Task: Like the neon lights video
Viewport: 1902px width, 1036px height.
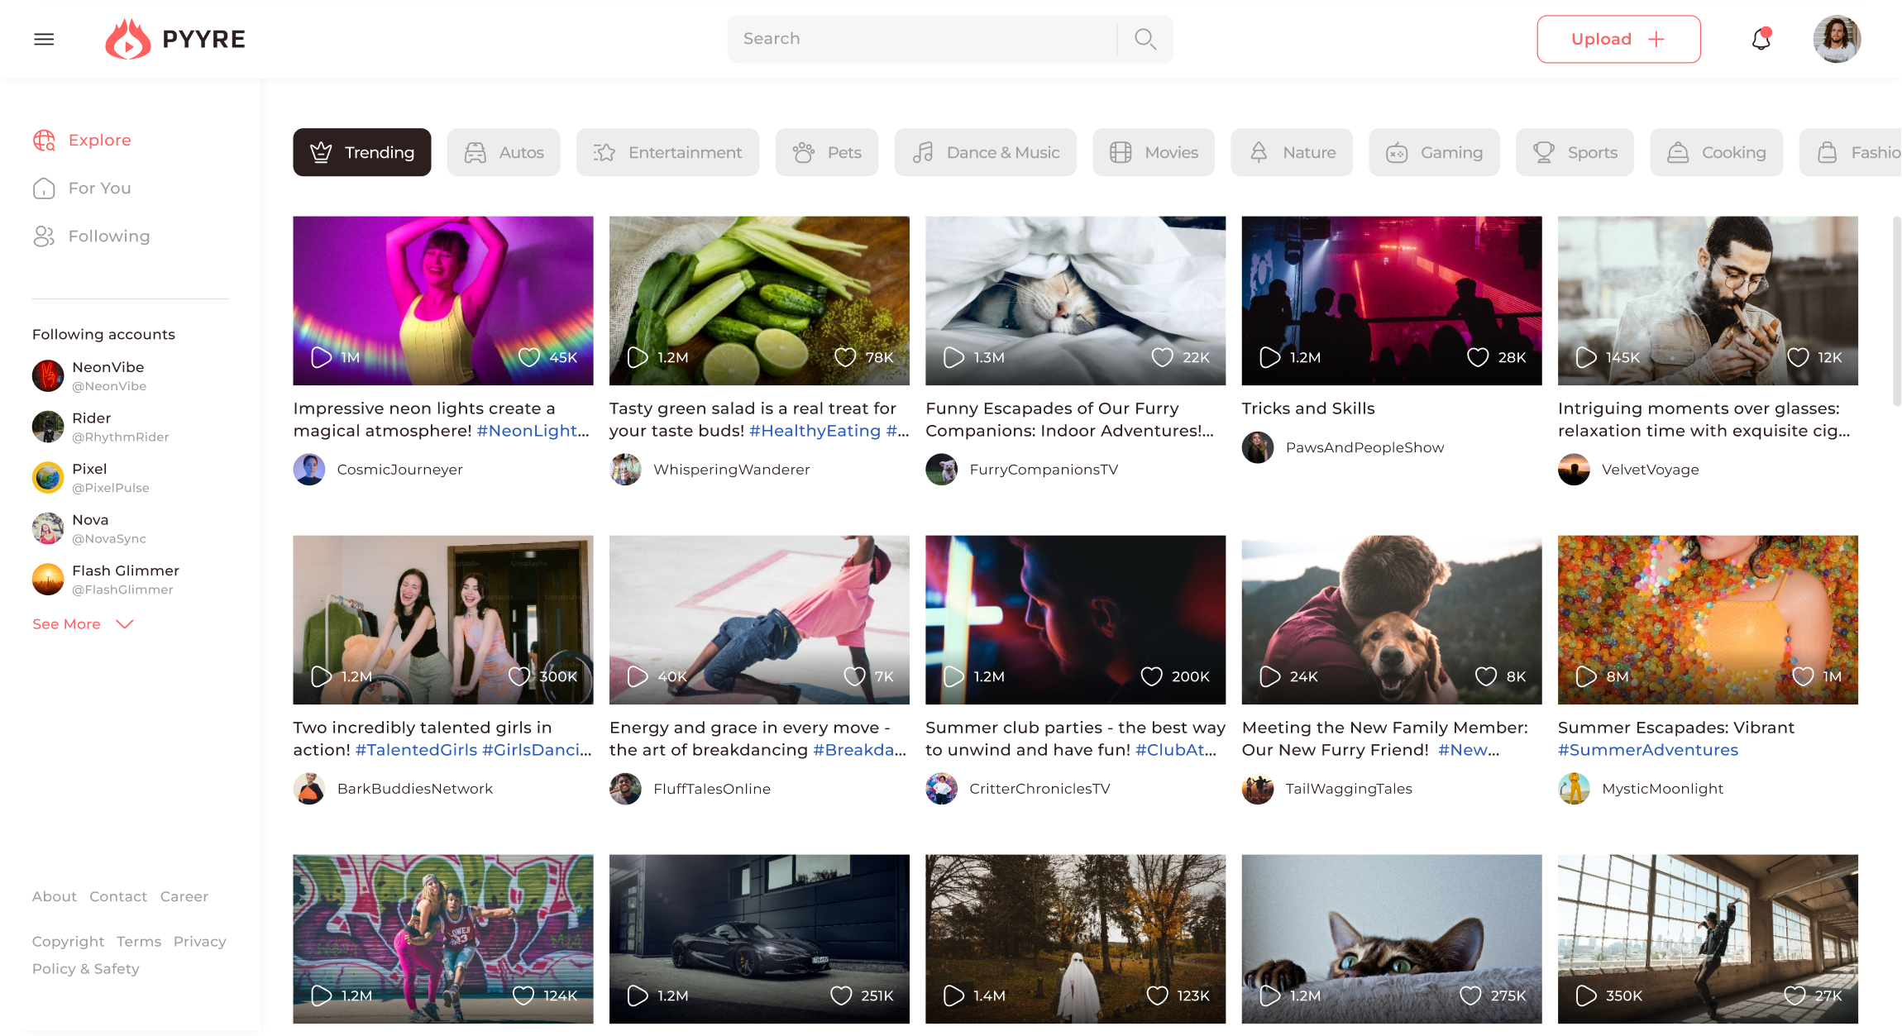Action: [x=528, y=357]
